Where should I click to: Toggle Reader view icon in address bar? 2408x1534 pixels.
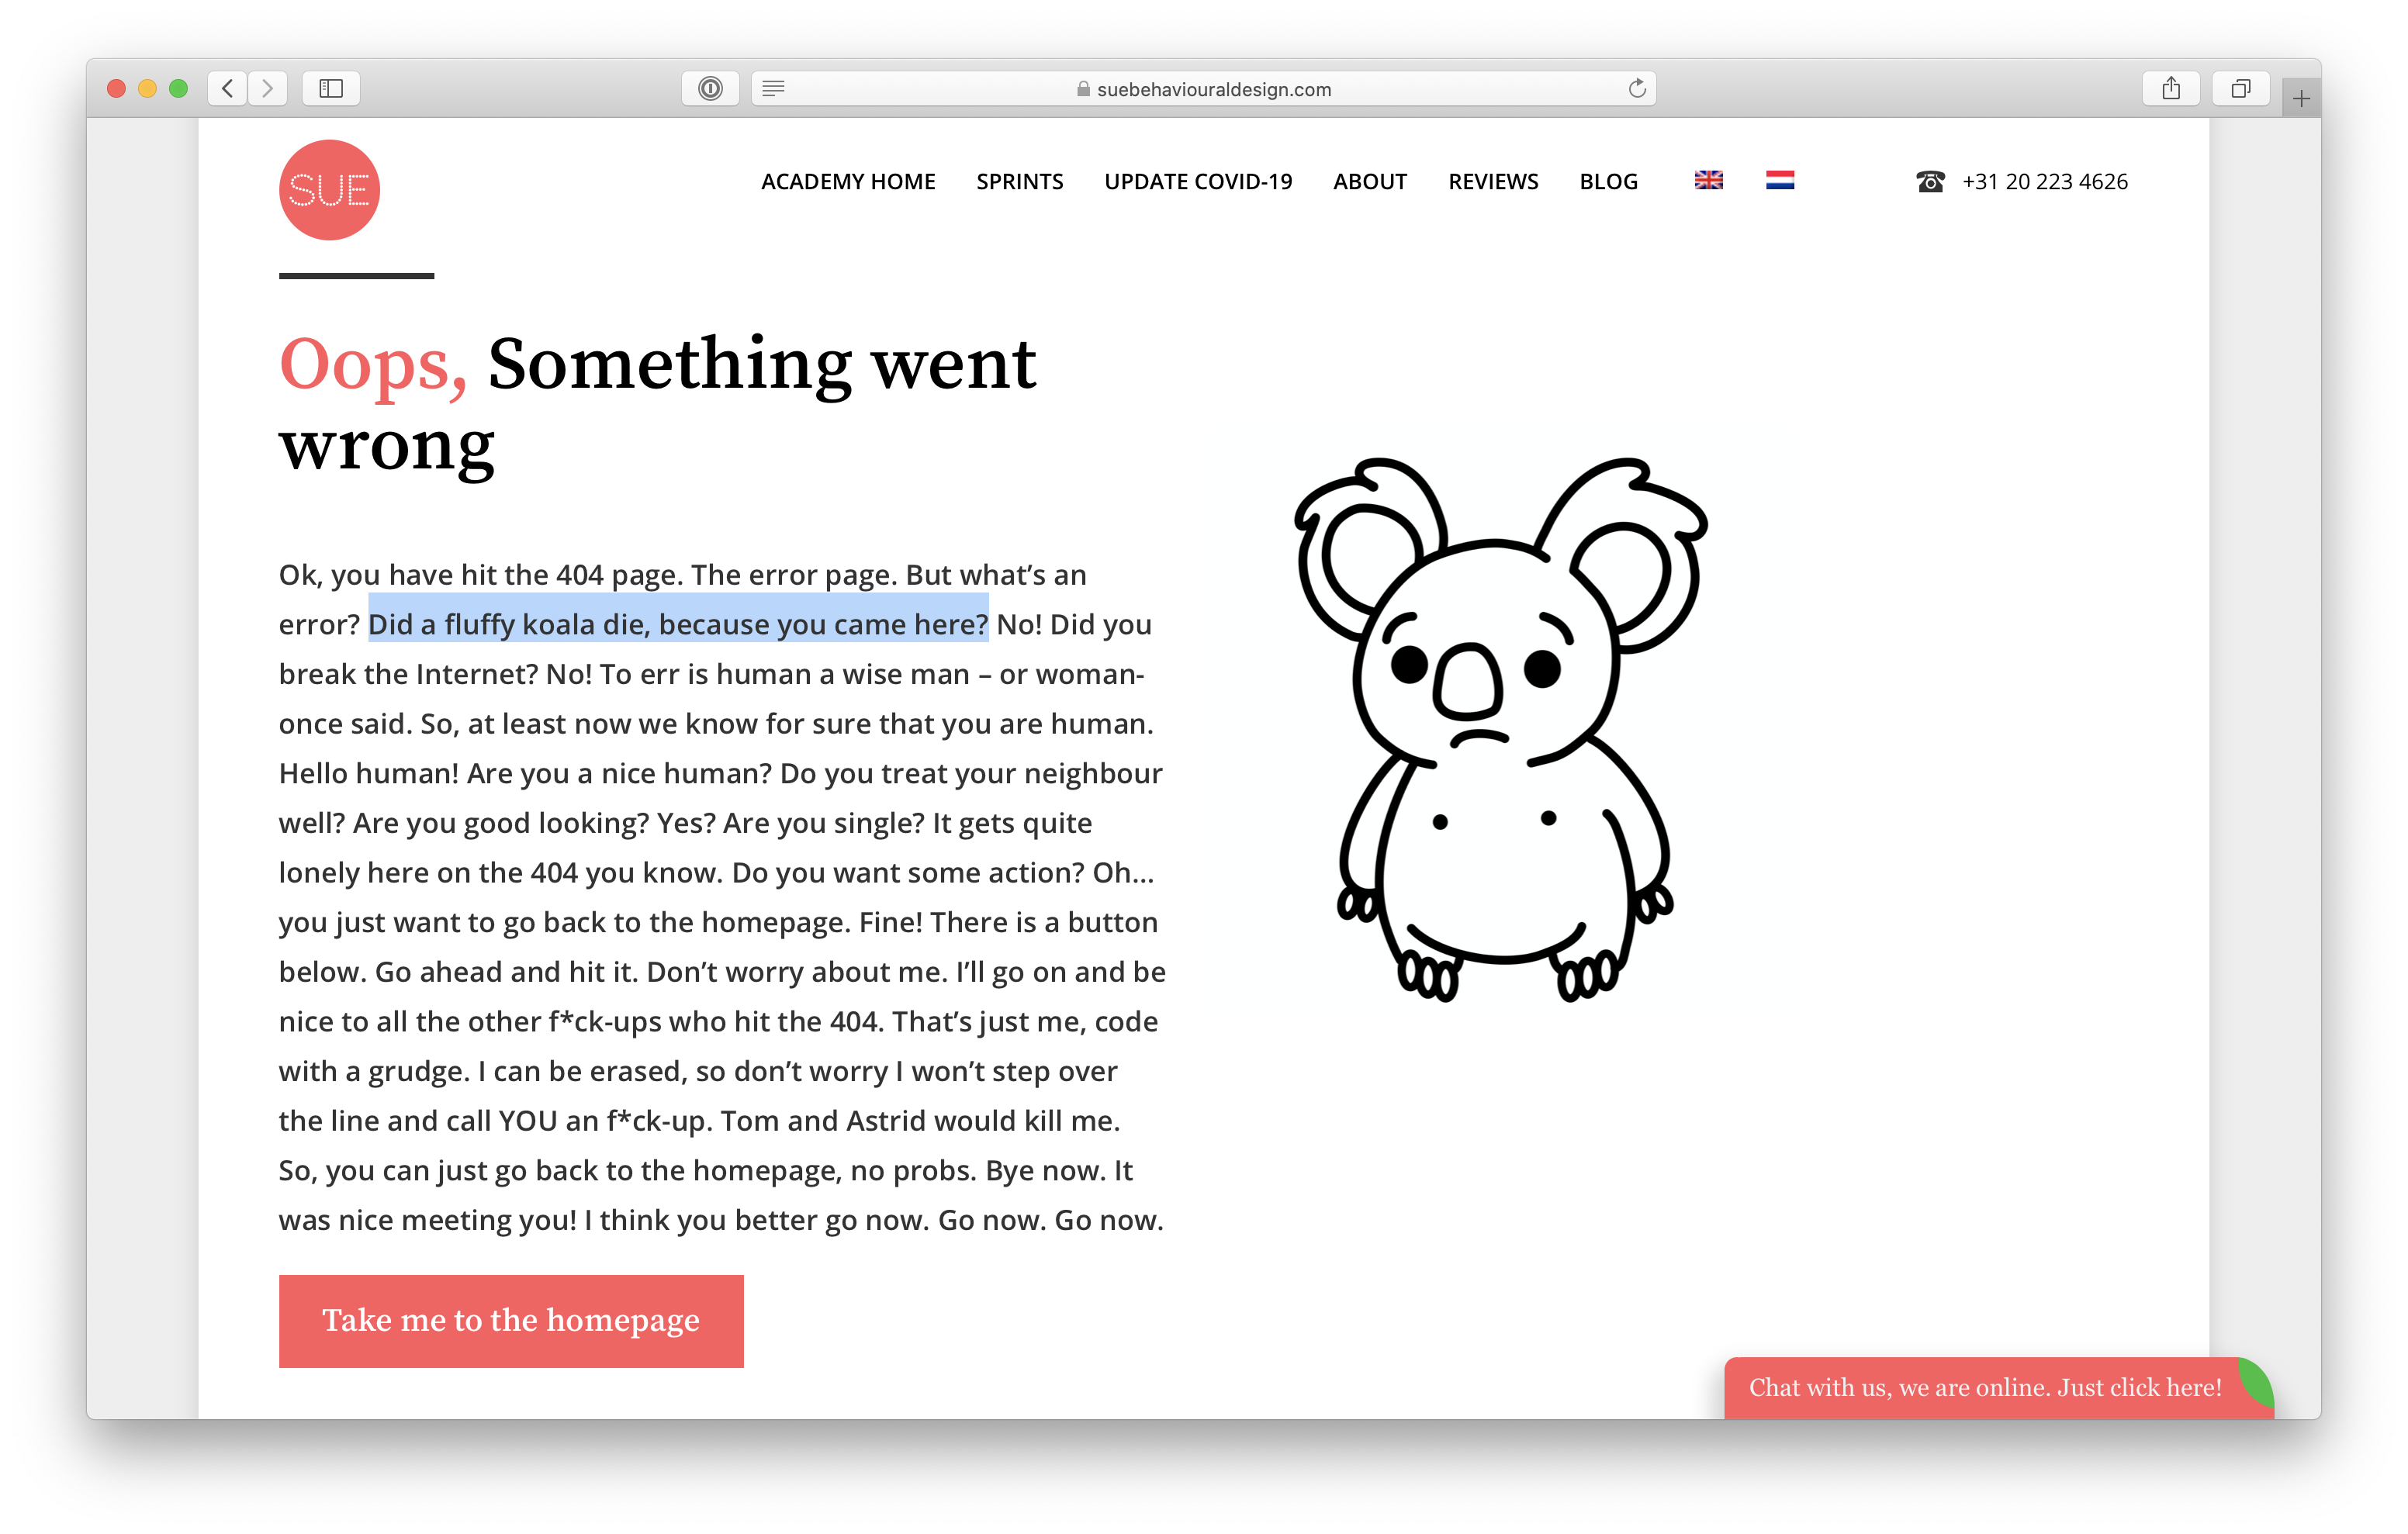(773, 89)
